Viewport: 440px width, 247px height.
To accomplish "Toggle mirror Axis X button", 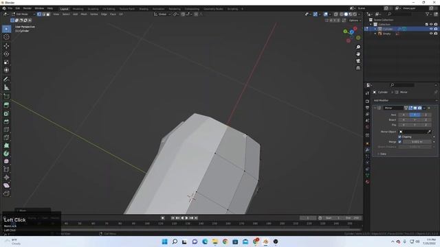I will click(x=404, y=115).
